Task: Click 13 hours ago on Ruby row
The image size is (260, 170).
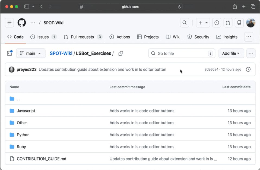Action: coord(239,147)
